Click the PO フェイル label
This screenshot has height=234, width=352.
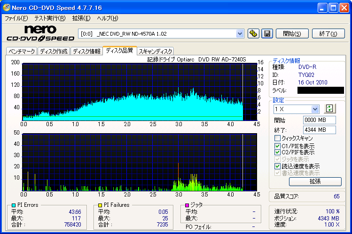point(198,227)
